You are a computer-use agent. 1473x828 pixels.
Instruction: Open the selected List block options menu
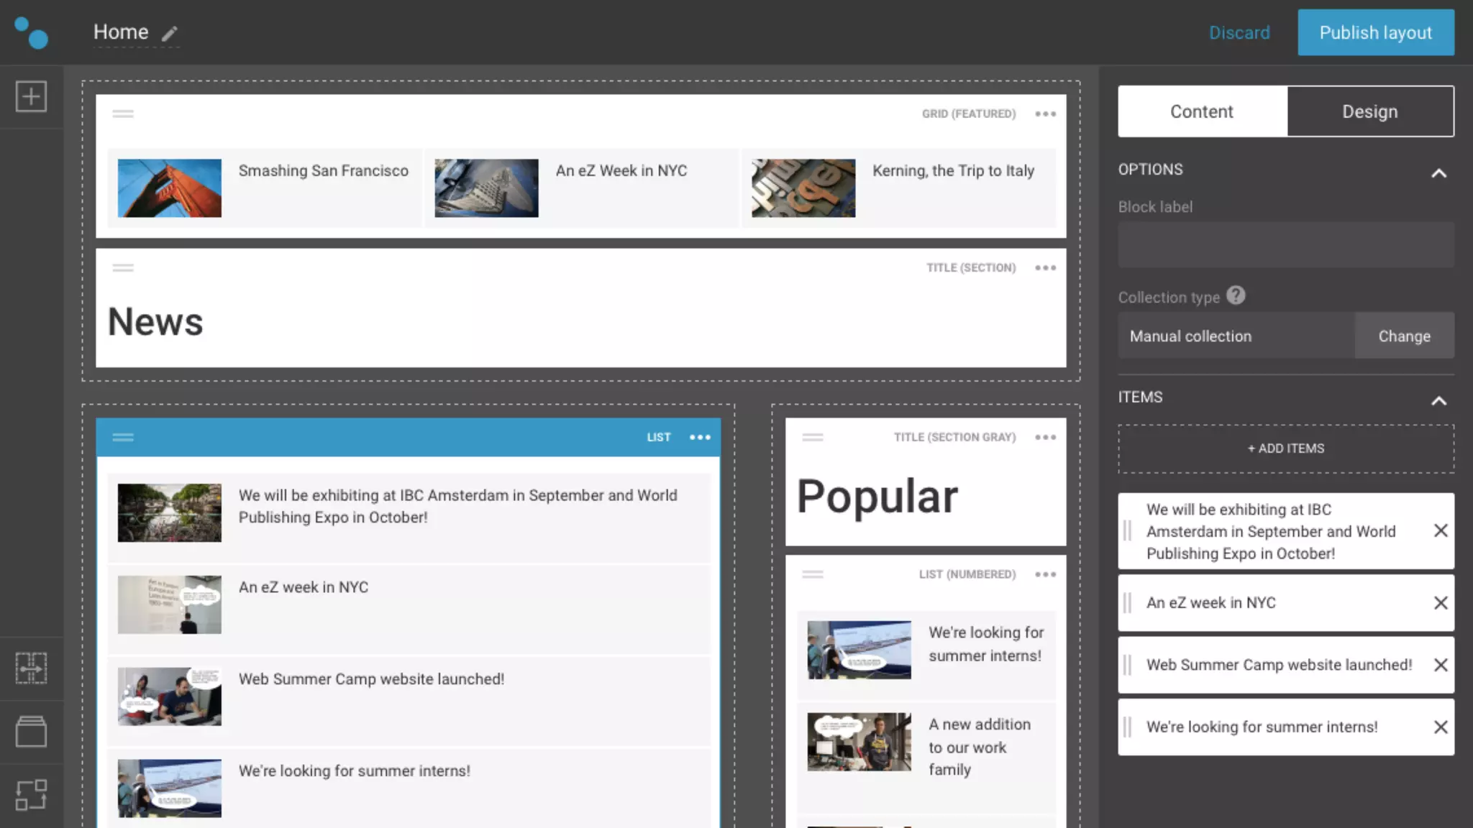(700, 437)
